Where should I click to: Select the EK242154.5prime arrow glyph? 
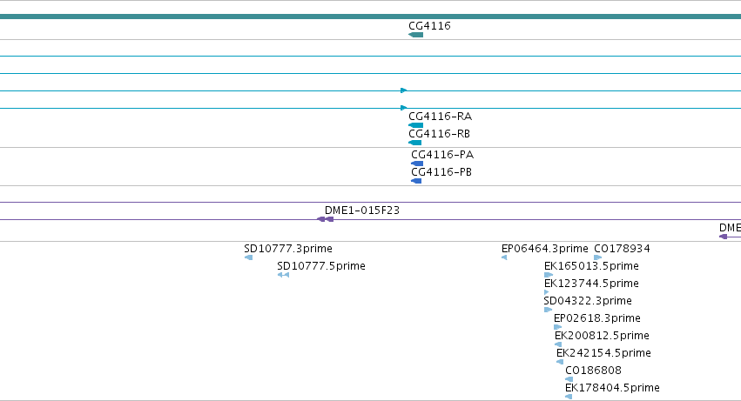(x=560, y=362)
